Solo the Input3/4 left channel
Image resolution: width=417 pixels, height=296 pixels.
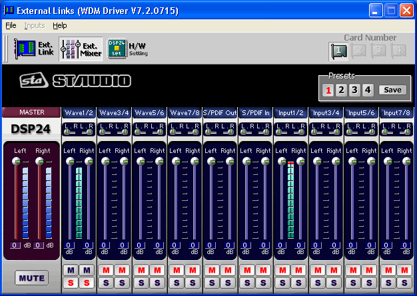point(318,283)
